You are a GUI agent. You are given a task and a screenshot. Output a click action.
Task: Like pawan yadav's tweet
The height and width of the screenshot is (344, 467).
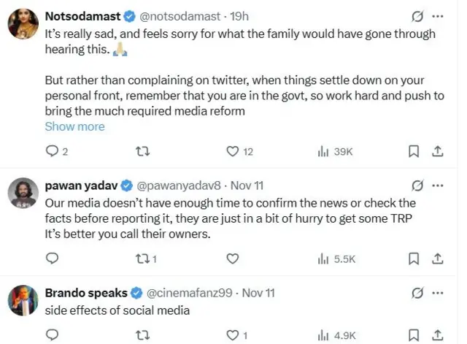point(233,259)
